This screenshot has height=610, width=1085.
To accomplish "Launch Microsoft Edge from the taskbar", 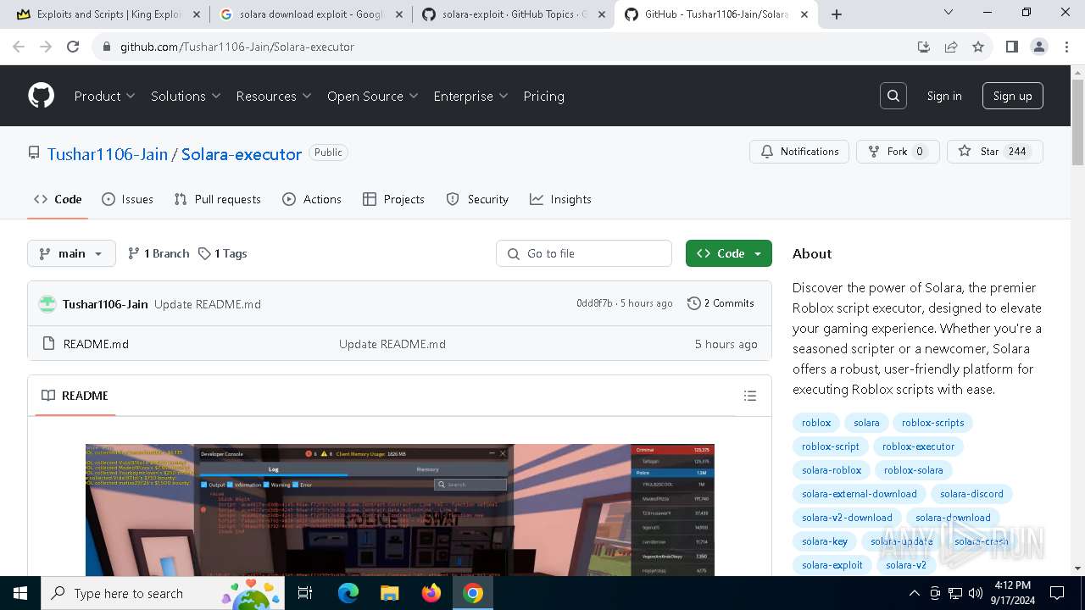I will (348, 593).
